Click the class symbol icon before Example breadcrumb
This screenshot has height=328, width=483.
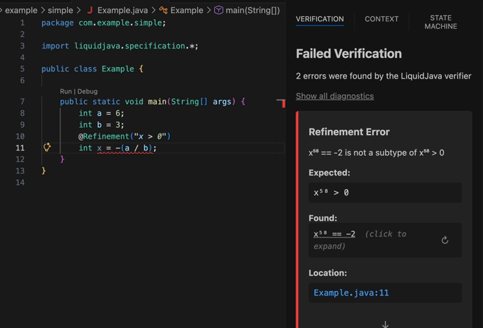click(163, 10)
